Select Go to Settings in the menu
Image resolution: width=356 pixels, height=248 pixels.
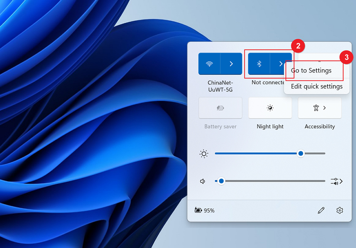(x=311, y=70)
